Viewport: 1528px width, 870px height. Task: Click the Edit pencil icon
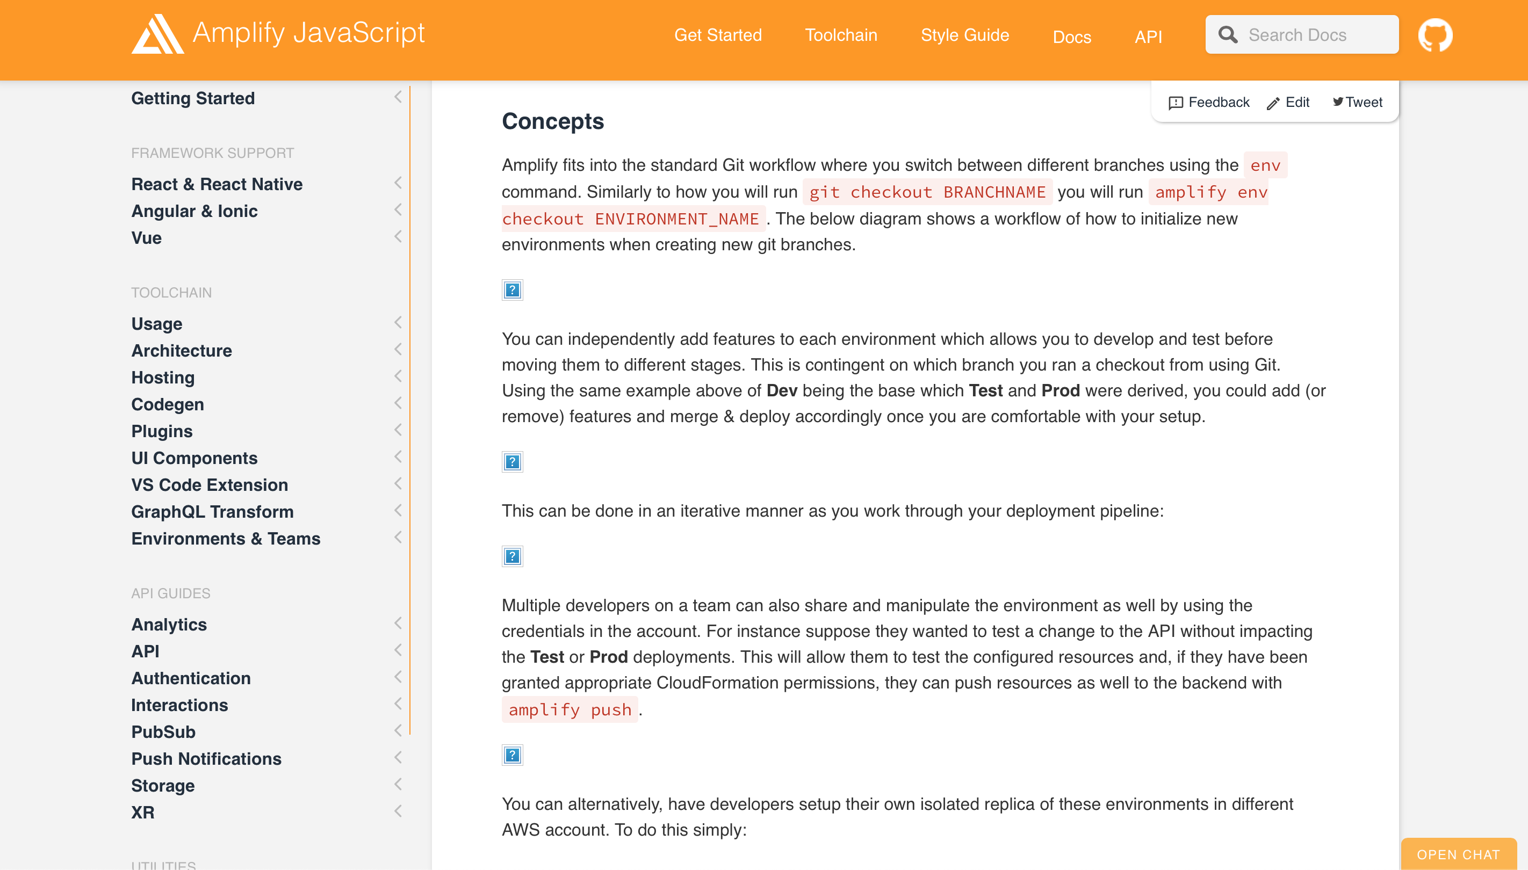pos(1273,102)
